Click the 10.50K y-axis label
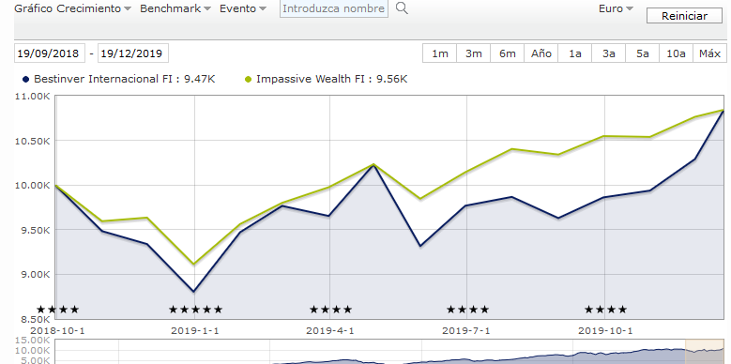Screen dimensions: 731x364 tap(32, 141)
